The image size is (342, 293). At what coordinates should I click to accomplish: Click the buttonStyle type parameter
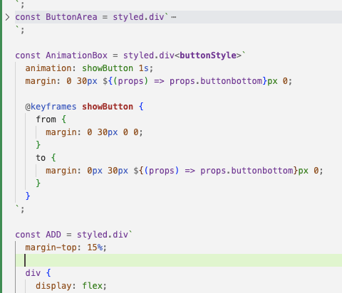coord(208,55)
